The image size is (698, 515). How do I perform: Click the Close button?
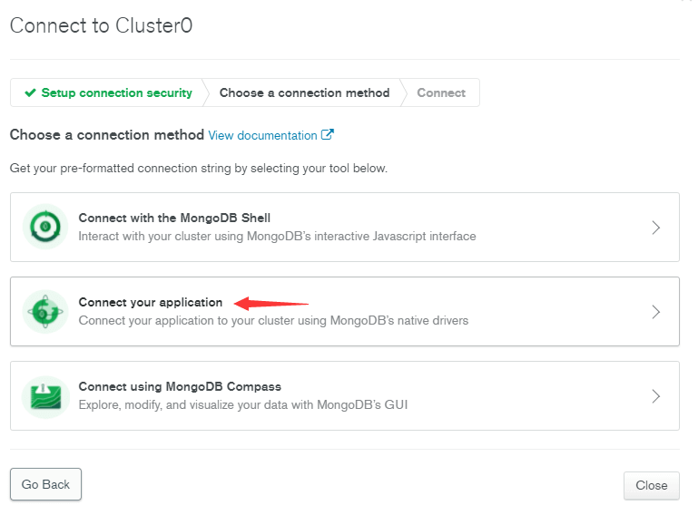pyautogui.click(x=652, y=485)
